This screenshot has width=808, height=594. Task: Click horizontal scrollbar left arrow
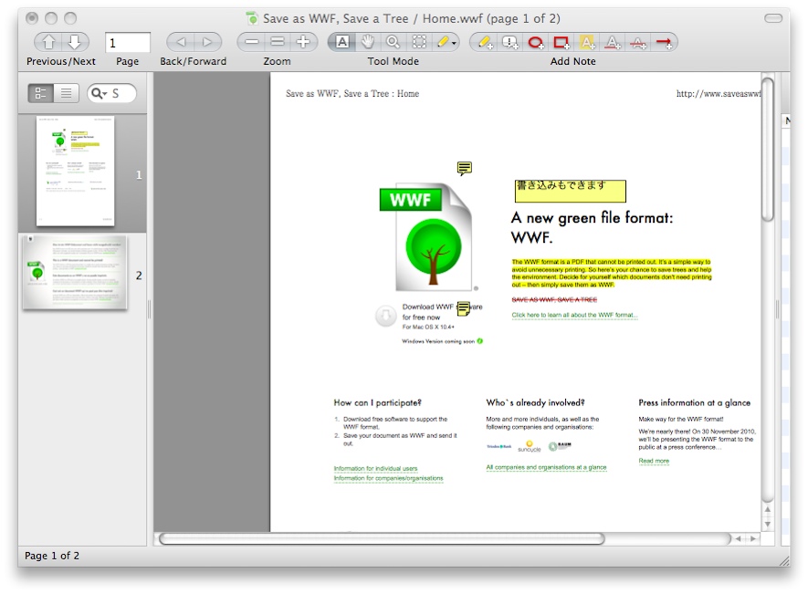point(738,539)
